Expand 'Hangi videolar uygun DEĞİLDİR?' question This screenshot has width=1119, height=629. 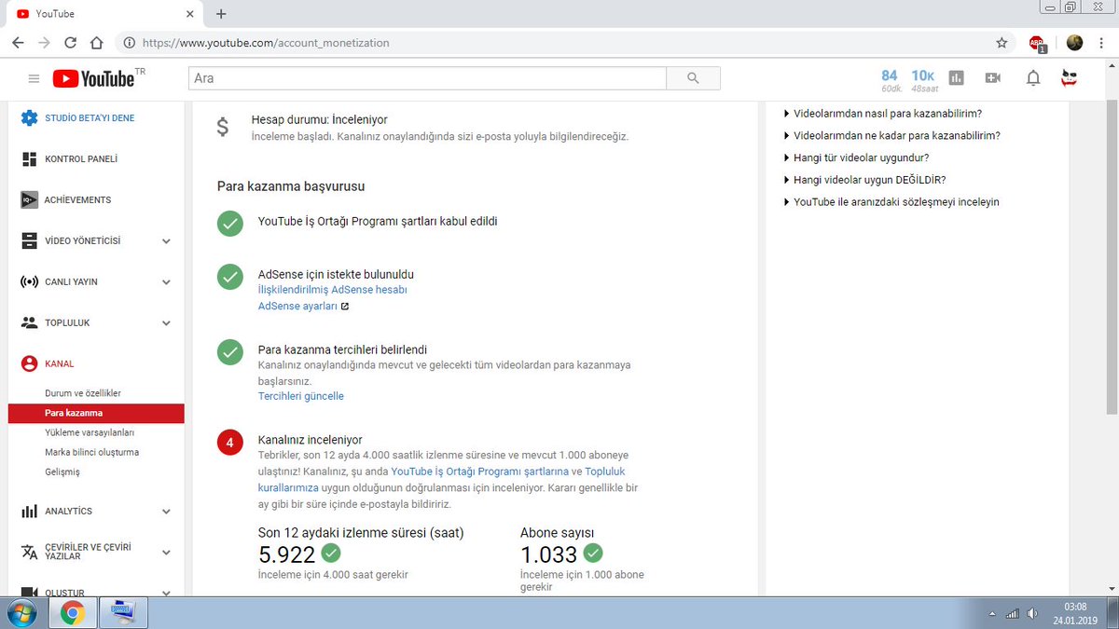click(864, 181)
